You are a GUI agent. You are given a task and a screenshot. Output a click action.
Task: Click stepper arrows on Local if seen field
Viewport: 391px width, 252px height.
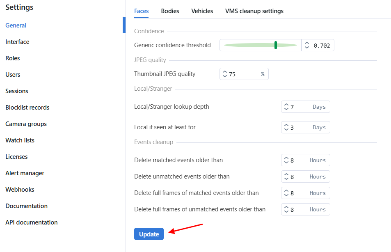point(286,127)
